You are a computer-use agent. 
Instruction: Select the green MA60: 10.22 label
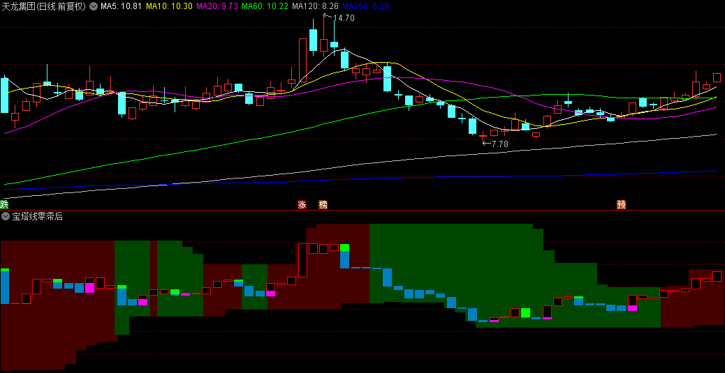(x=265, y=6)
